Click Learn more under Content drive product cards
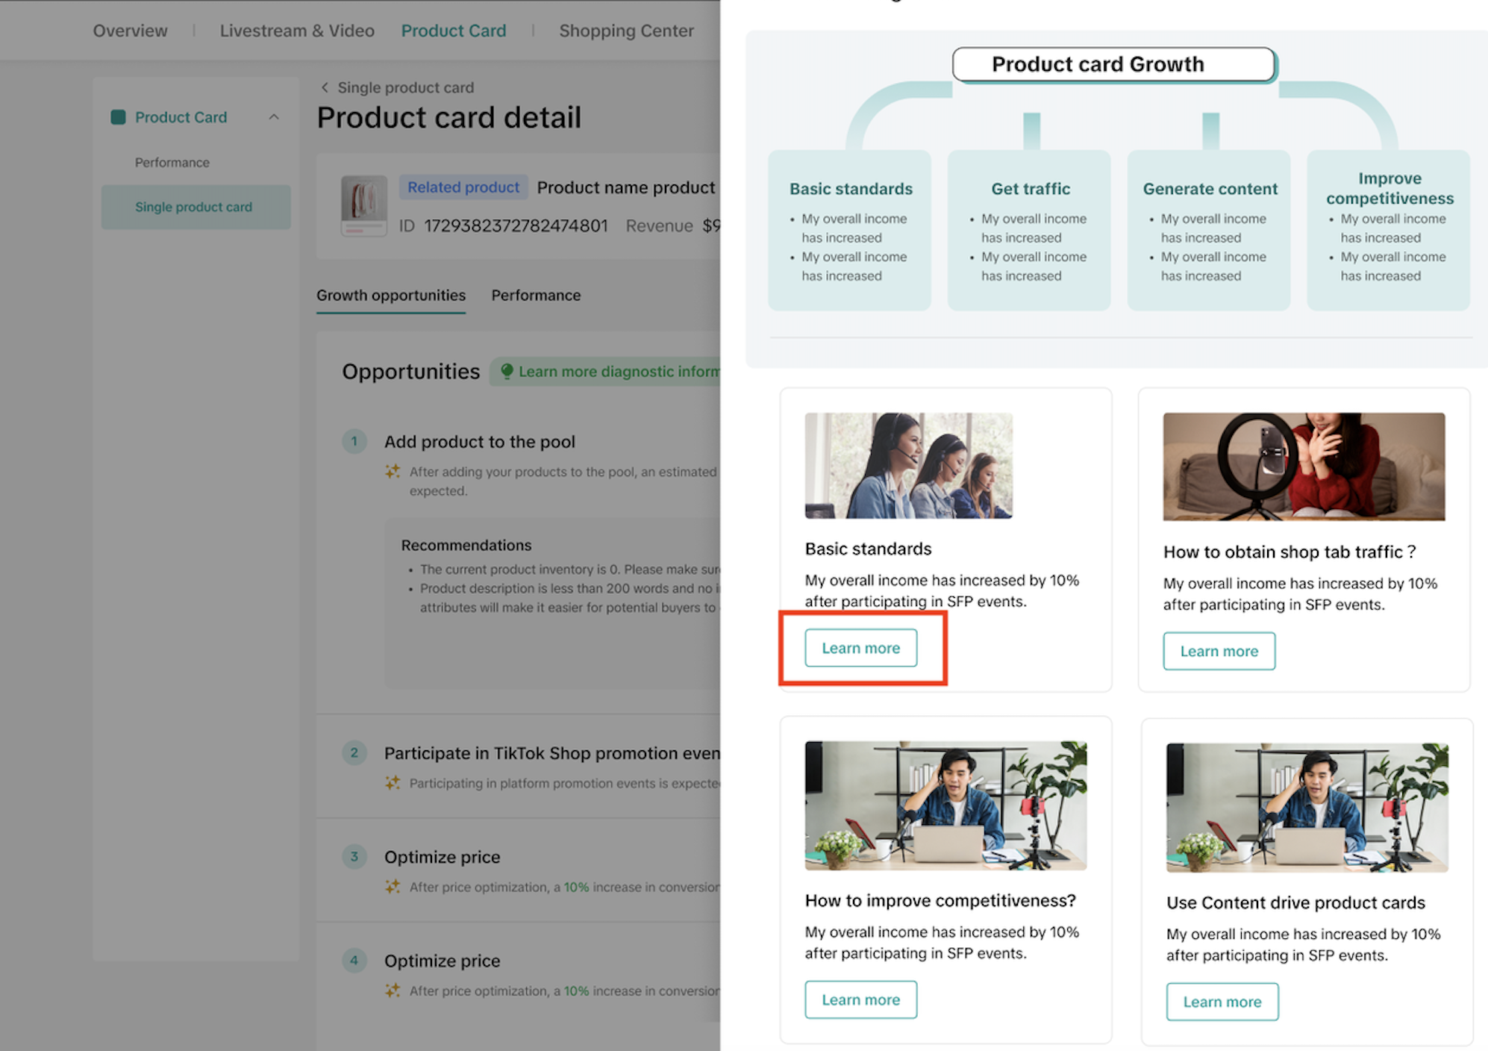The height and width of the screenshot is (1051, 1488). click(x=1222, y=1002)
